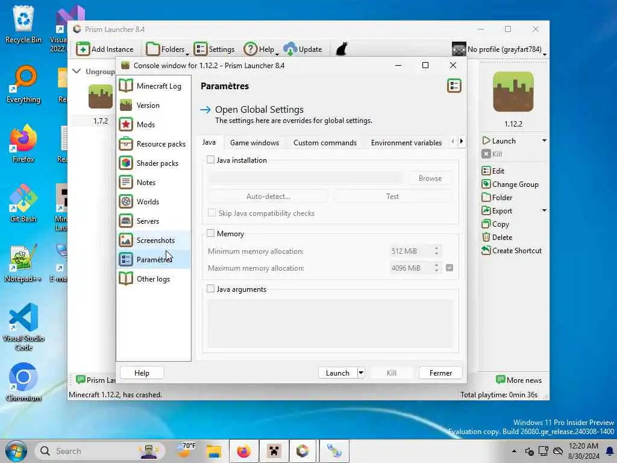Image resolution: width=617 pixels, height=463 pixels.
Task: Click Create Shortcut in side panel
Action: point(512,250)
